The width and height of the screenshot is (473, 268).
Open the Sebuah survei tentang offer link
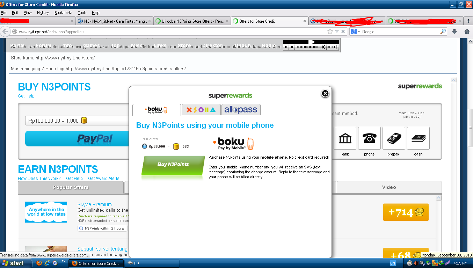click(102, 249)
